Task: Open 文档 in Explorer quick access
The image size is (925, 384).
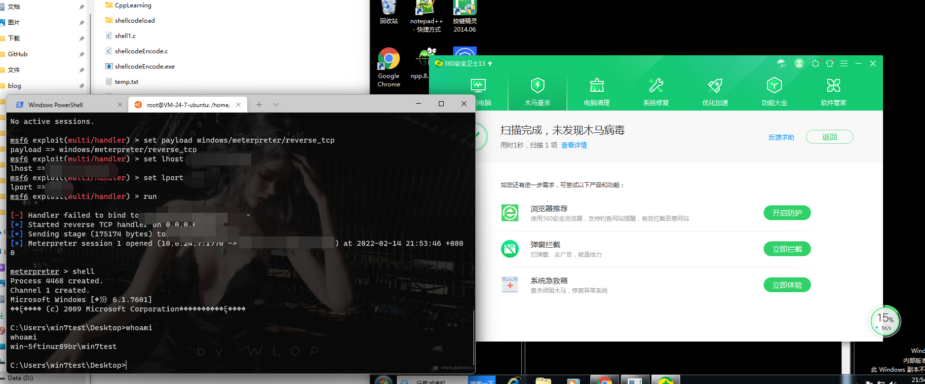Action: (x=14, y=6)
